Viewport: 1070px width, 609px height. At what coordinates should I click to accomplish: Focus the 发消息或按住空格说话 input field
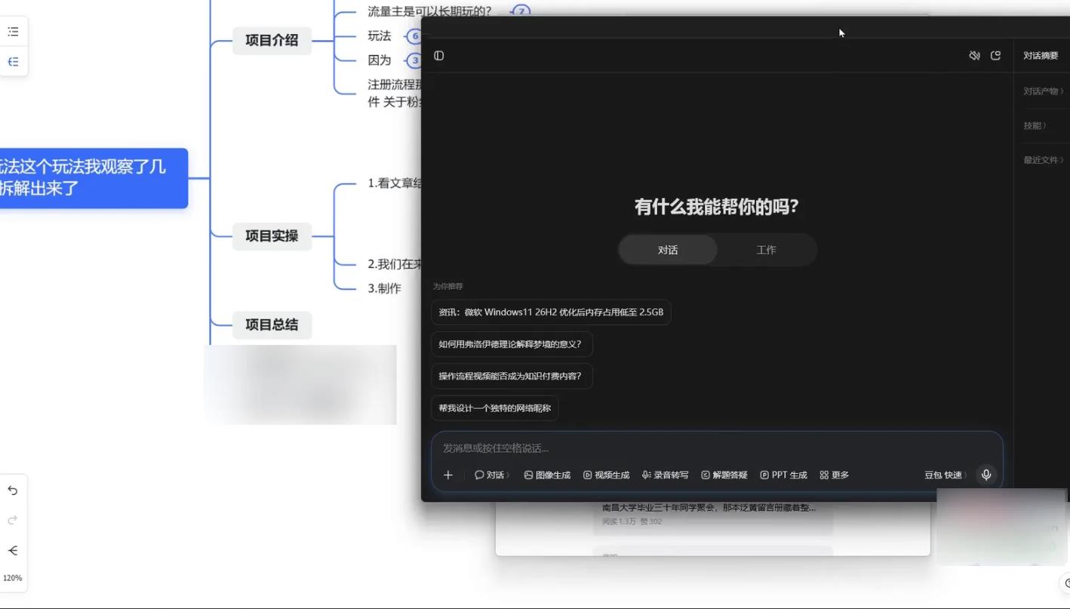(717, 448)
